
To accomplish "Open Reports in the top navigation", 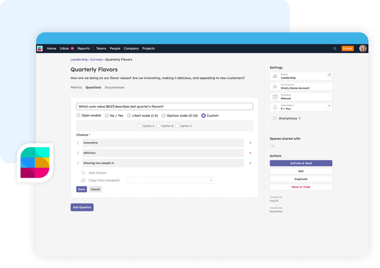I will tap(83, 48).
